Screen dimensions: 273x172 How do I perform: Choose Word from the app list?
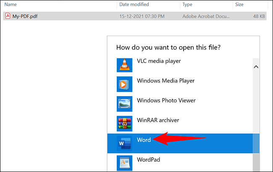180,143
